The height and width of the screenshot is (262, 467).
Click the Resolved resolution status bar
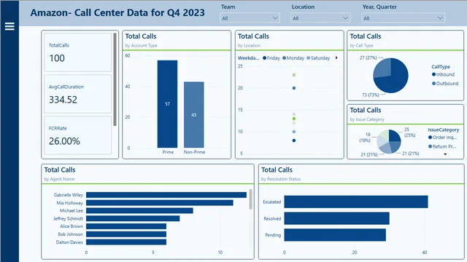(x=337, y=218)
